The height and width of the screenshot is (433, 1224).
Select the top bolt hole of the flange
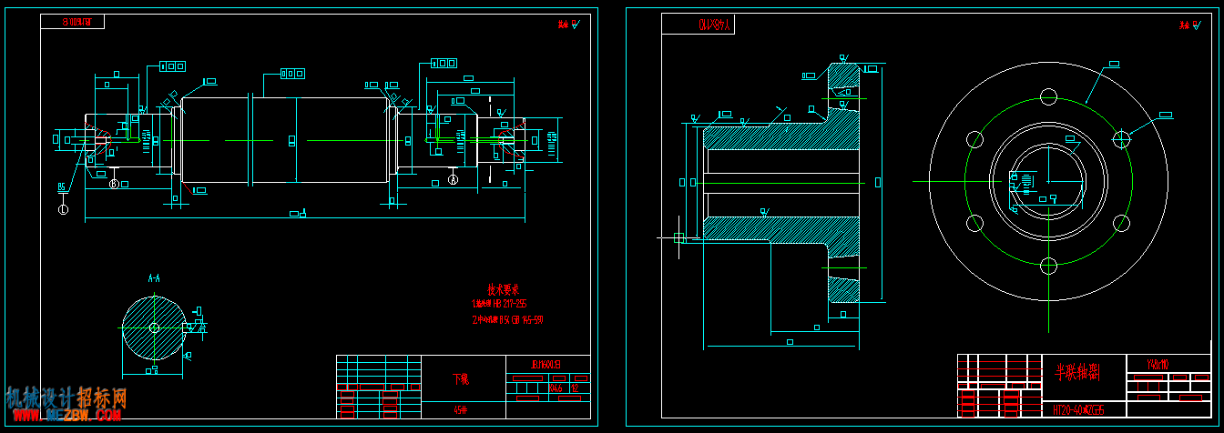1048,96
